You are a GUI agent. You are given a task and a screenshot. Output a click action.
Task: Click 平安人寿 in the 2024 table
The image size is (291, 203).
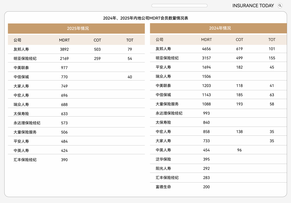[x=163, y=67]
